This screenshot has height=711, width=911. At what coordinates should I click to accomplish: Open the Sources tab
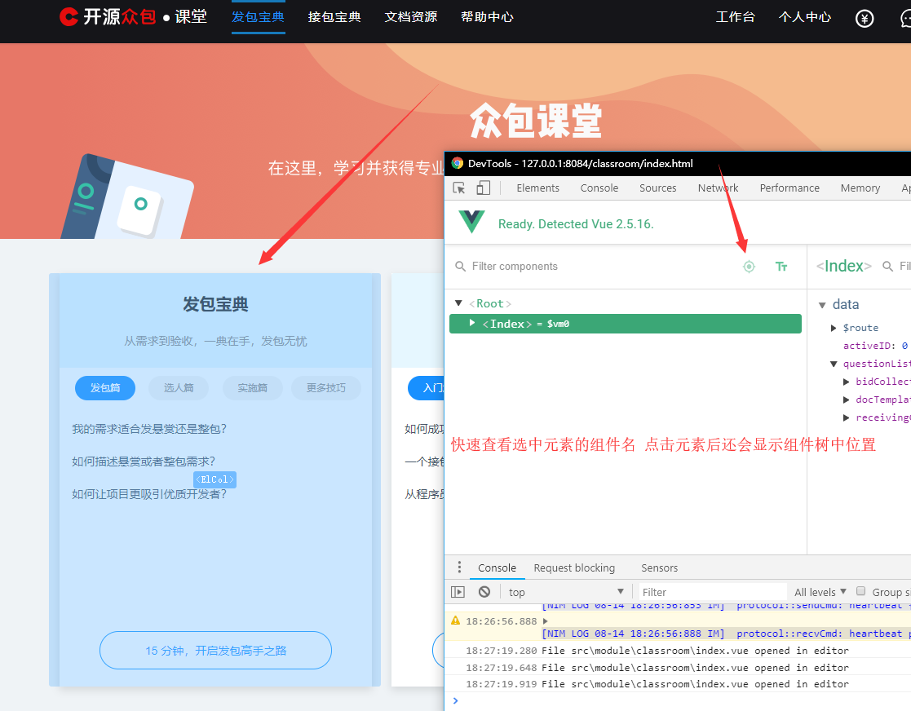(657, 188)
